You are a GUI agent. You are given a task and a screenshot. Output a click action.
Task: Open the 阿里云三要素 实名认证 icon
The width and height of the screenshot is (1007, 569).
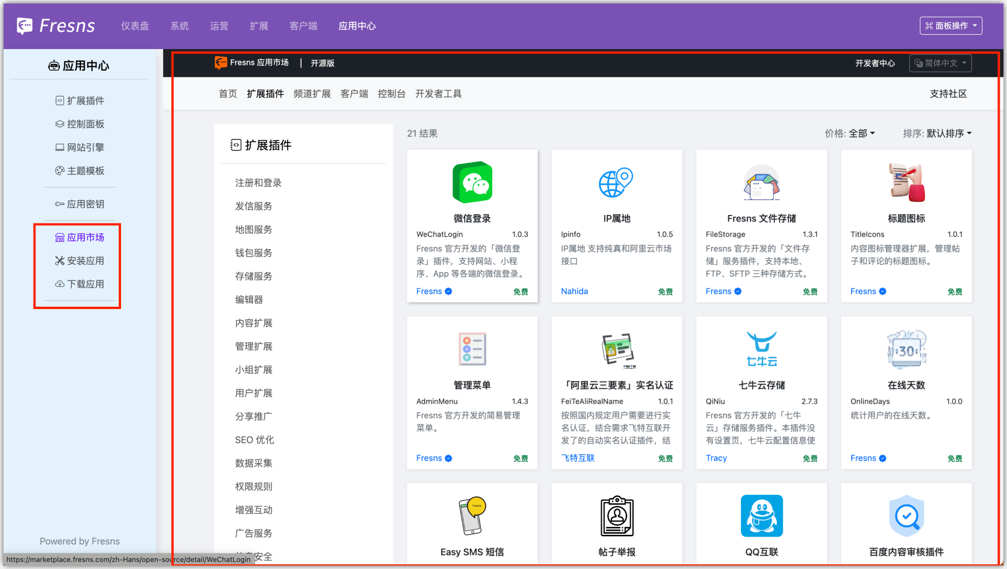[x=617, y=350]
